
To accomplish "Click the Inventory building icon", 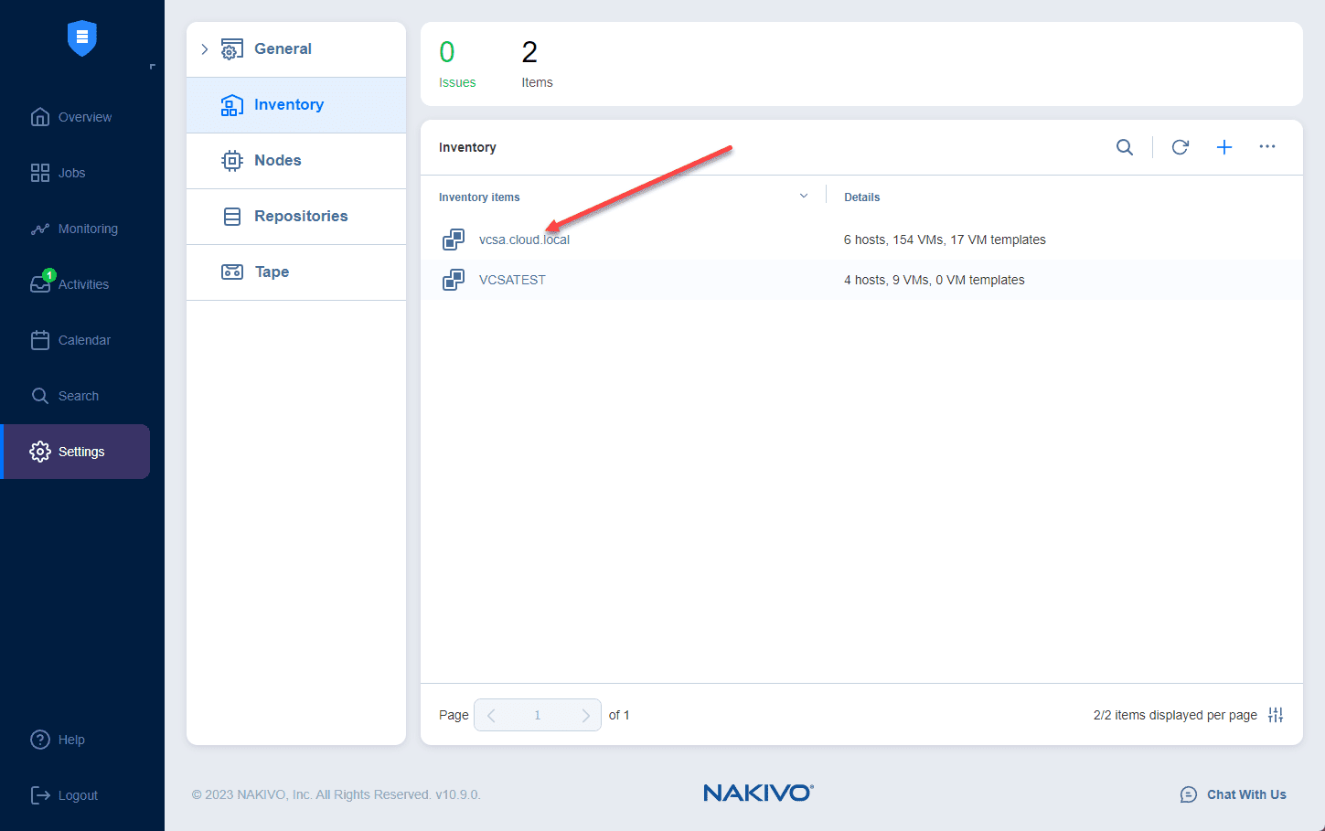I will 232,105.
